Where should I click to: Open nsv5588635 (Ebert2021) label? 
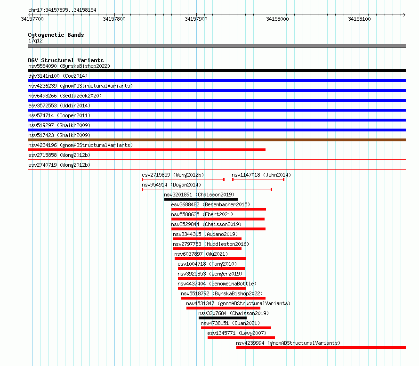202,214
